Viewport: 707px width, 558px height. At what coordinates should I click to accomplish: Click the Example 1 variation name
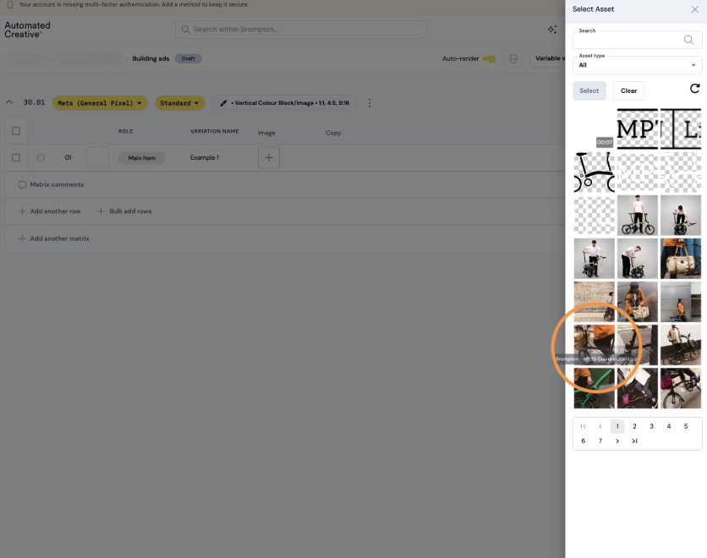click(x=205, y=157)
